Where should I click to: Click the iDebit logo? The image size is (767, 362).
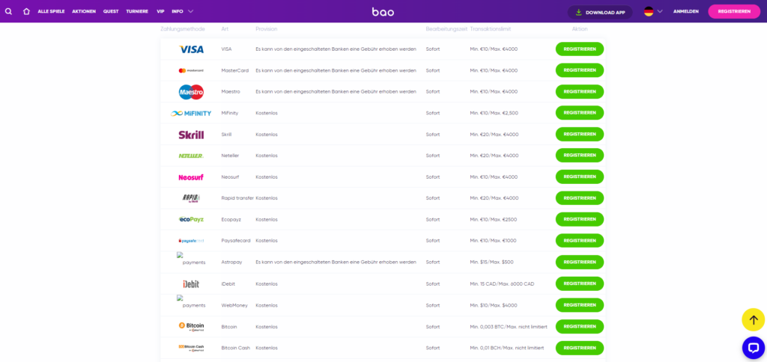(191, 283)
